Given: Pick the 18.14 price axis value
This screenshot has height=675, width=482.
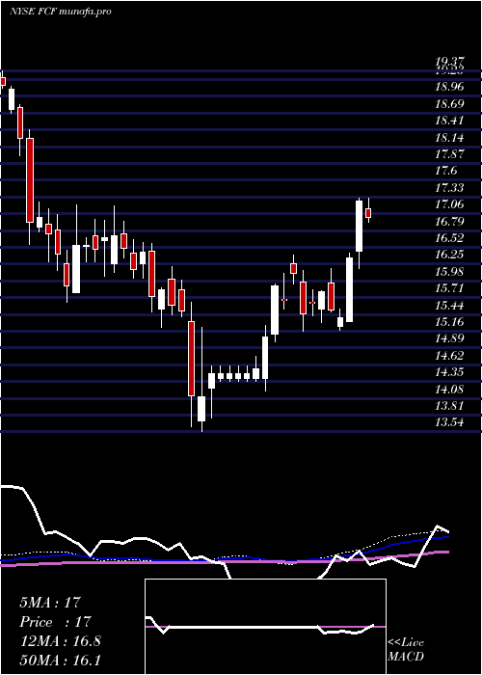Looking at the screenshot, I should point(450,138).
